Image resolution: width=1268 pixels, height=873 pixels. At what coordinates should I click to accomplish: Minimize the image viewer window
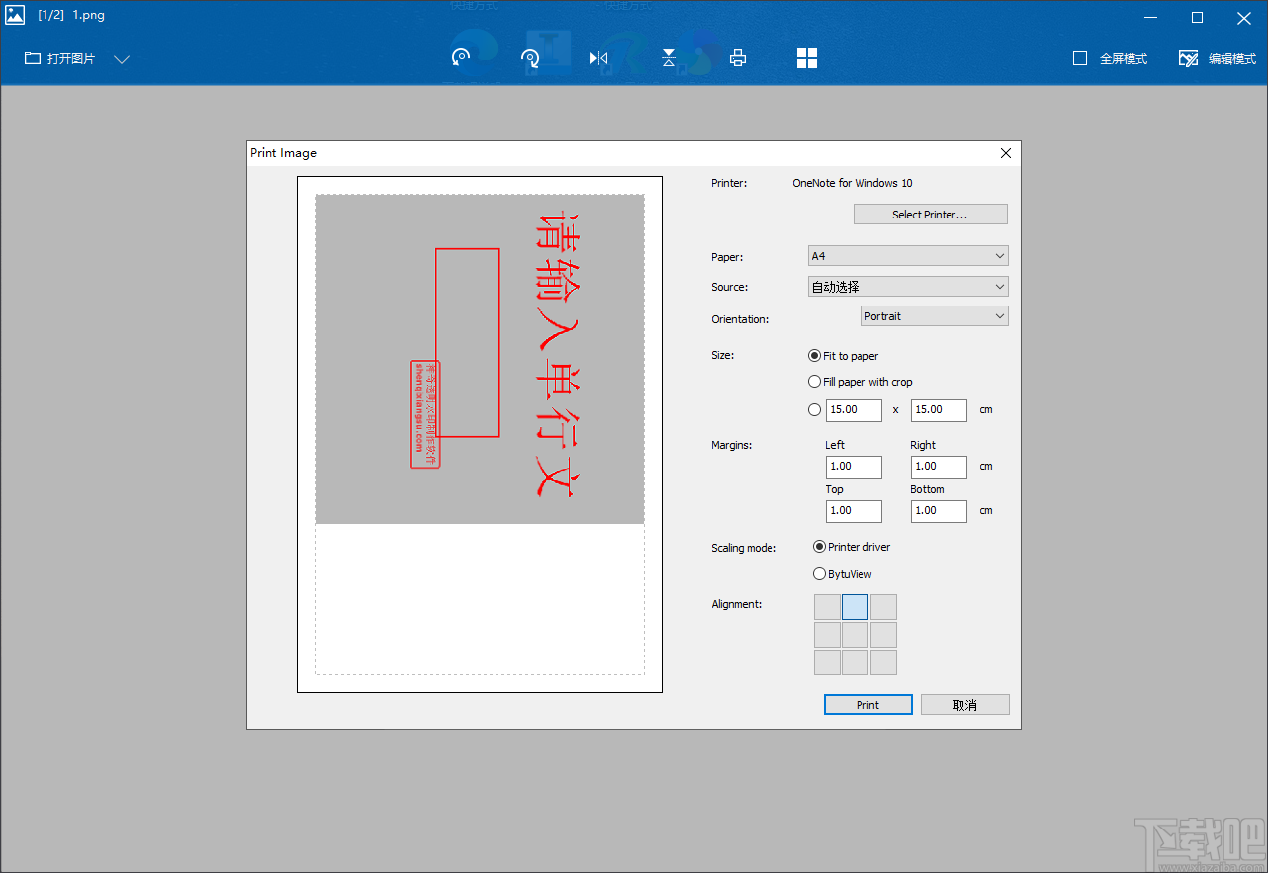[x=1150, y=17]
